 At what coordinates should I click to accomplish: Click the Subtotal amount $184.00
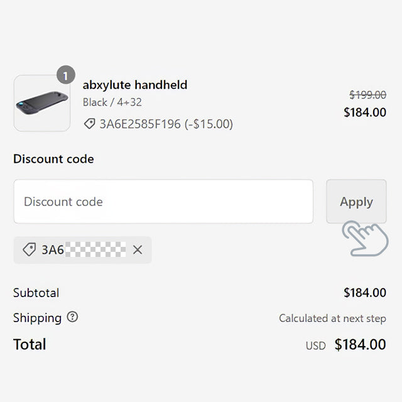pos(365,293)
